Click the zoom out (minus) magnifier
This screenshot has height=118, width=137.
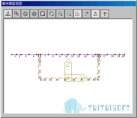69,14
